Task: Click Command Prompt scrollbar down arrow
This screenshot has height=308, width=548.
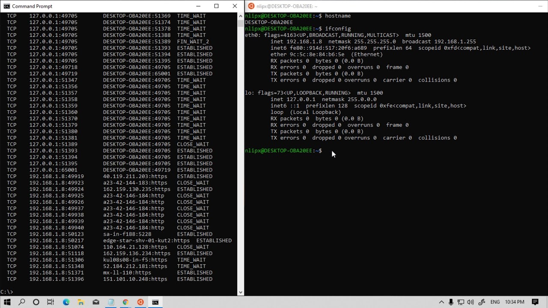Action: [x=241, y=292]
